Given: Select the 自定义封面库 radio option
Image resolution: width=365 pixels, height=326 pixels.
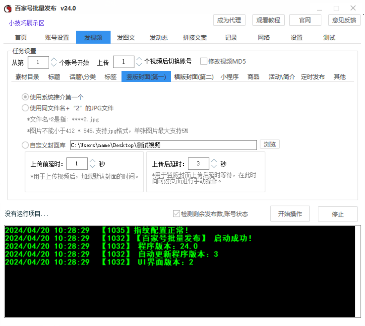Looking at the screenshot, I should pos(25,145).
